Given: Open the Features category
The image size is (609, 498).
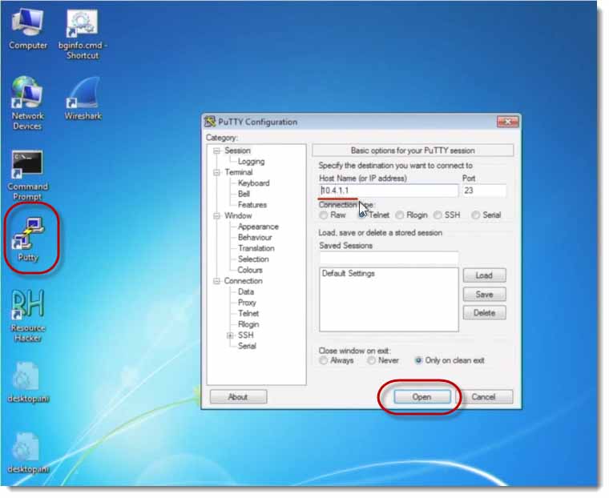Looking at the screenshot, I should 252,205.
